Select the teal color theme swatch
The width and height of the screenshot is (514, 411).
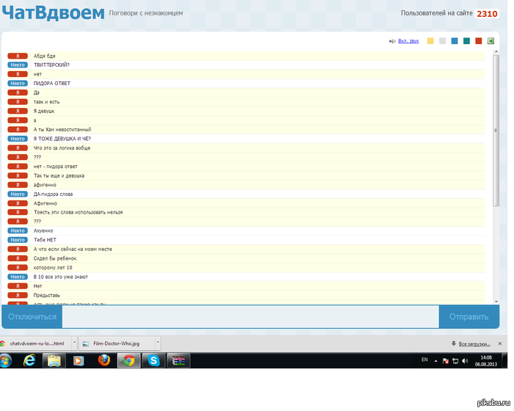click(x=466, y=41)
